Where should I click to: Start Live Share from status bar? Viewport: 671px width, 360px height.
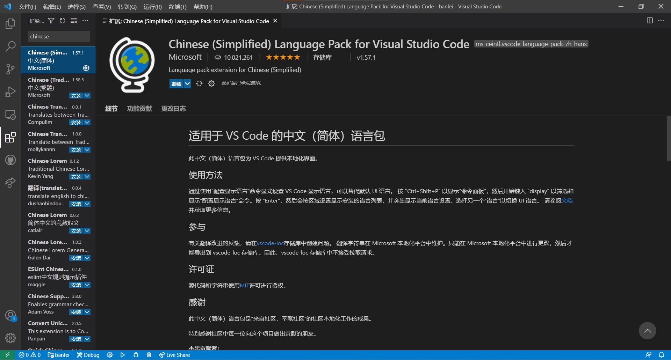click(174, 355)
